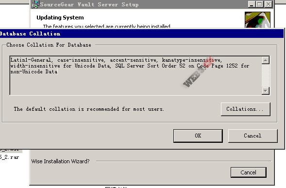
Task: Click the 'Updating System' heading
Action: click(60, 17)
